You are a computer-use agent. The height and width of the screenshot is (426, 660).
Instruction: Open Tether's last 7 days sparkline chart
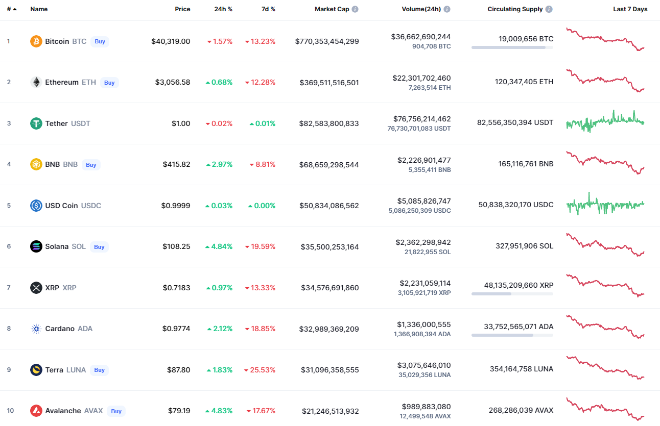point(605,122)
